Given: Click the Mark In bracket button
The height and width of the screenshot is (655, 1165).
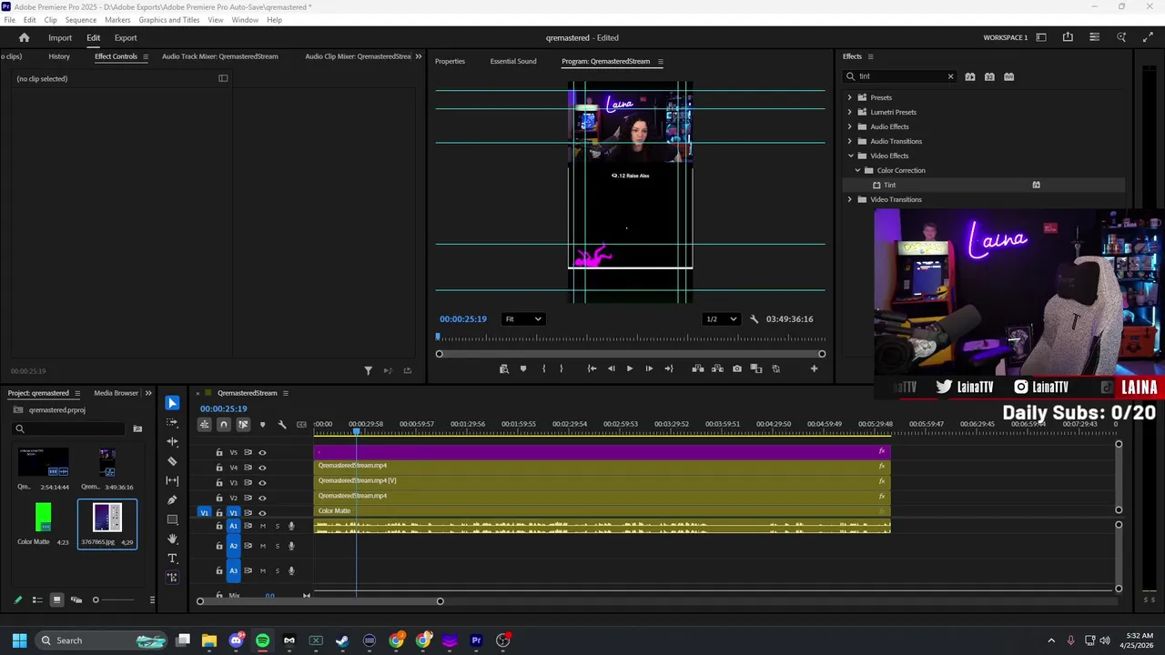Looking at the screenshot, I should (543, 368).
